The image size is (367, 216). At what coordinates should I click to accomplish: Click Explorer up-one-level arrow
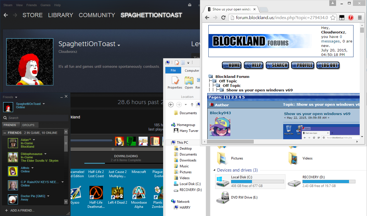click(x=192, y=105)
